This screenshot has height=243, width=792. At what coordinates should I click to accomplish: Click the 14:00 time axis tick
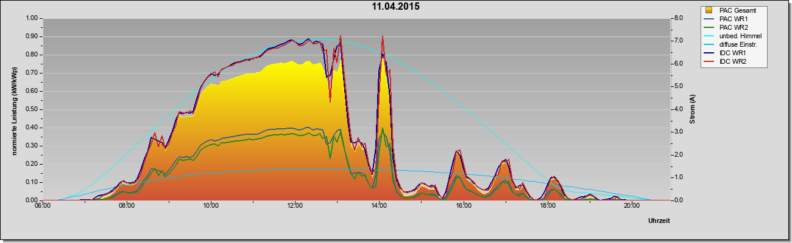[379, 205]
